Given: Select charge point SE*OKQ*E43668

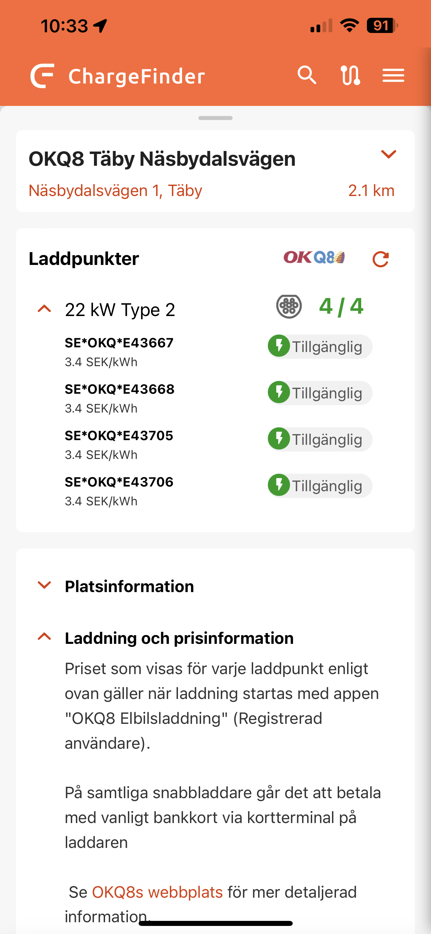Looking at the screenshot, I should (119, 389).
